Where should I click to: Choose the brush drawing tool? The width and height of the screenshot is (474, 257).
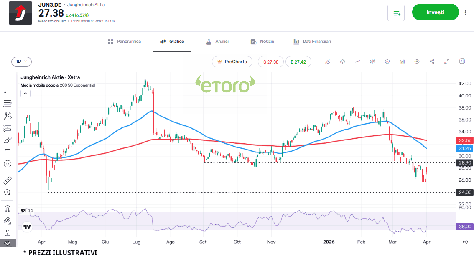coord(8,140)
